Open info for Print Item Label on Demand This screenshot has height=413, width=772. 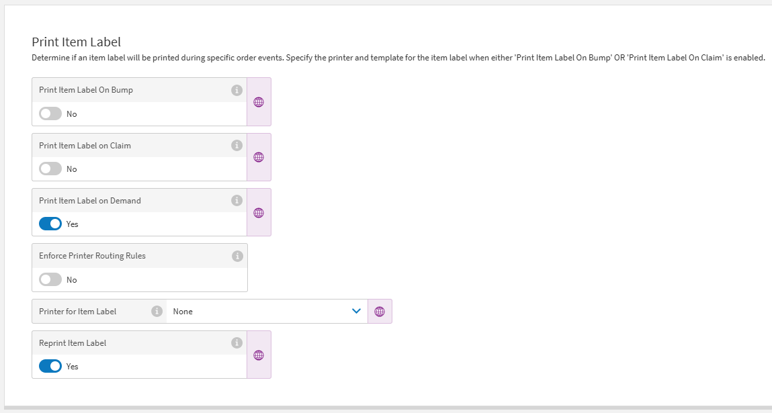click(x=236, y=199)
